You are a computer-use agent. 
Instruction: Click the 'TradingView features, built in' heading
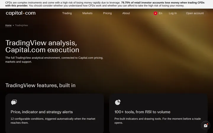point(40,85)
